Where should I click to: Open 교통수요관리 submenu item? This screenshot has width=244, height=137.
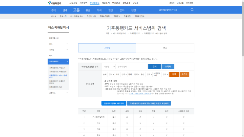[x=104, y=16]
